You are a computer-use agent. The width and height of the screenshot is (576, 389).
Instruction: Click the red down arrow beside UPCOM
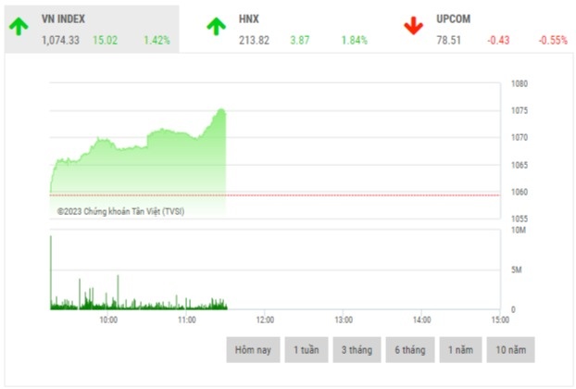tap(413, 27)
